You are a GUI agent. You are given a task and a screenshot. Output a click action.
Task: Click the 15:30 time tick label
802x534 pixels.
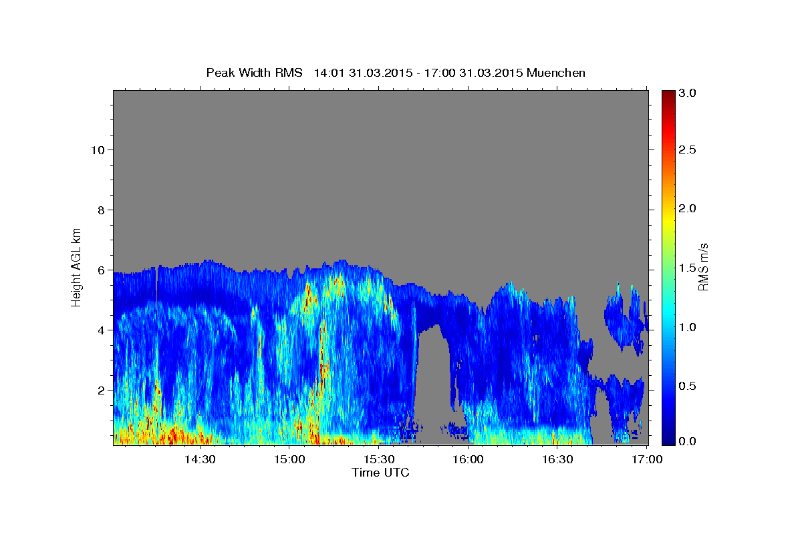[379, 460]
